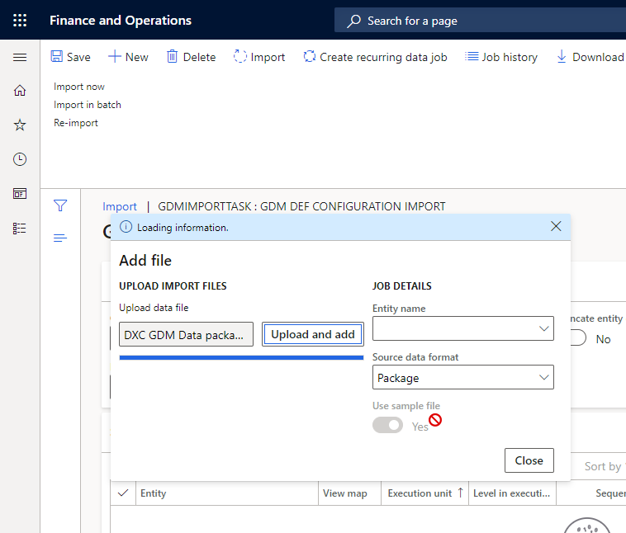The image size is (626, 533).
Task: Click the Delete trash icon
Action: 172,56
